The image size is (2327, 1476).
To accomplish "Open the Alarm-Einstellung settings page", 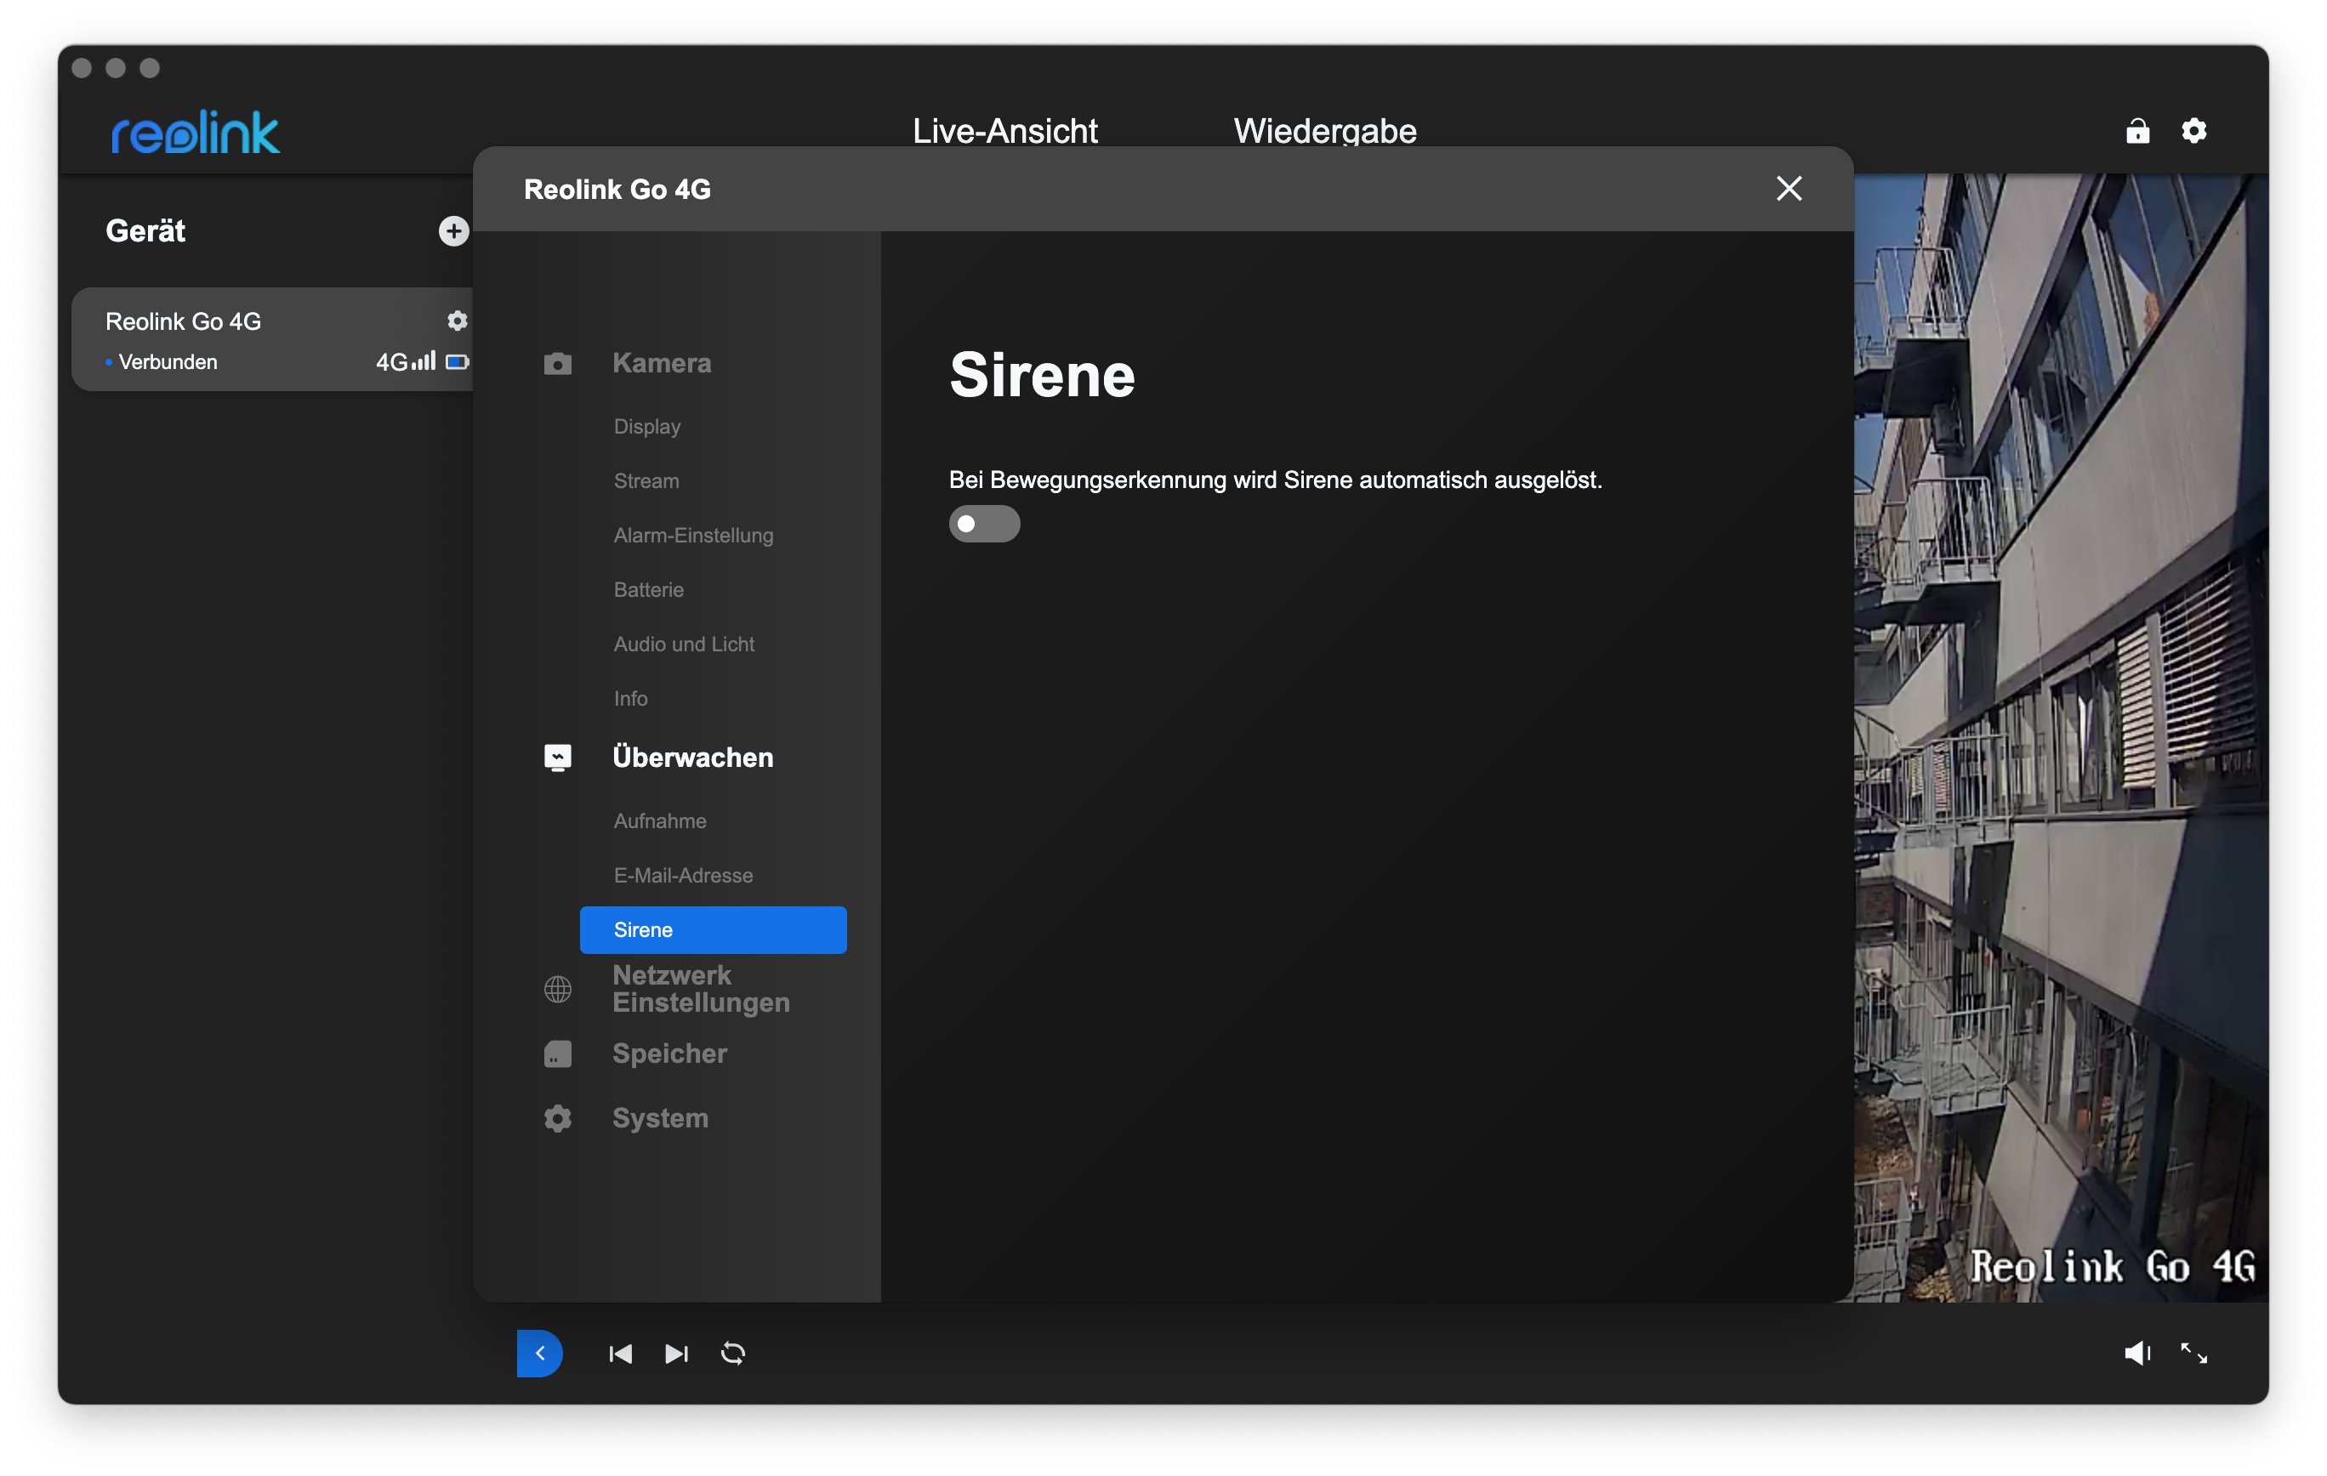I will tap(693, 535).
